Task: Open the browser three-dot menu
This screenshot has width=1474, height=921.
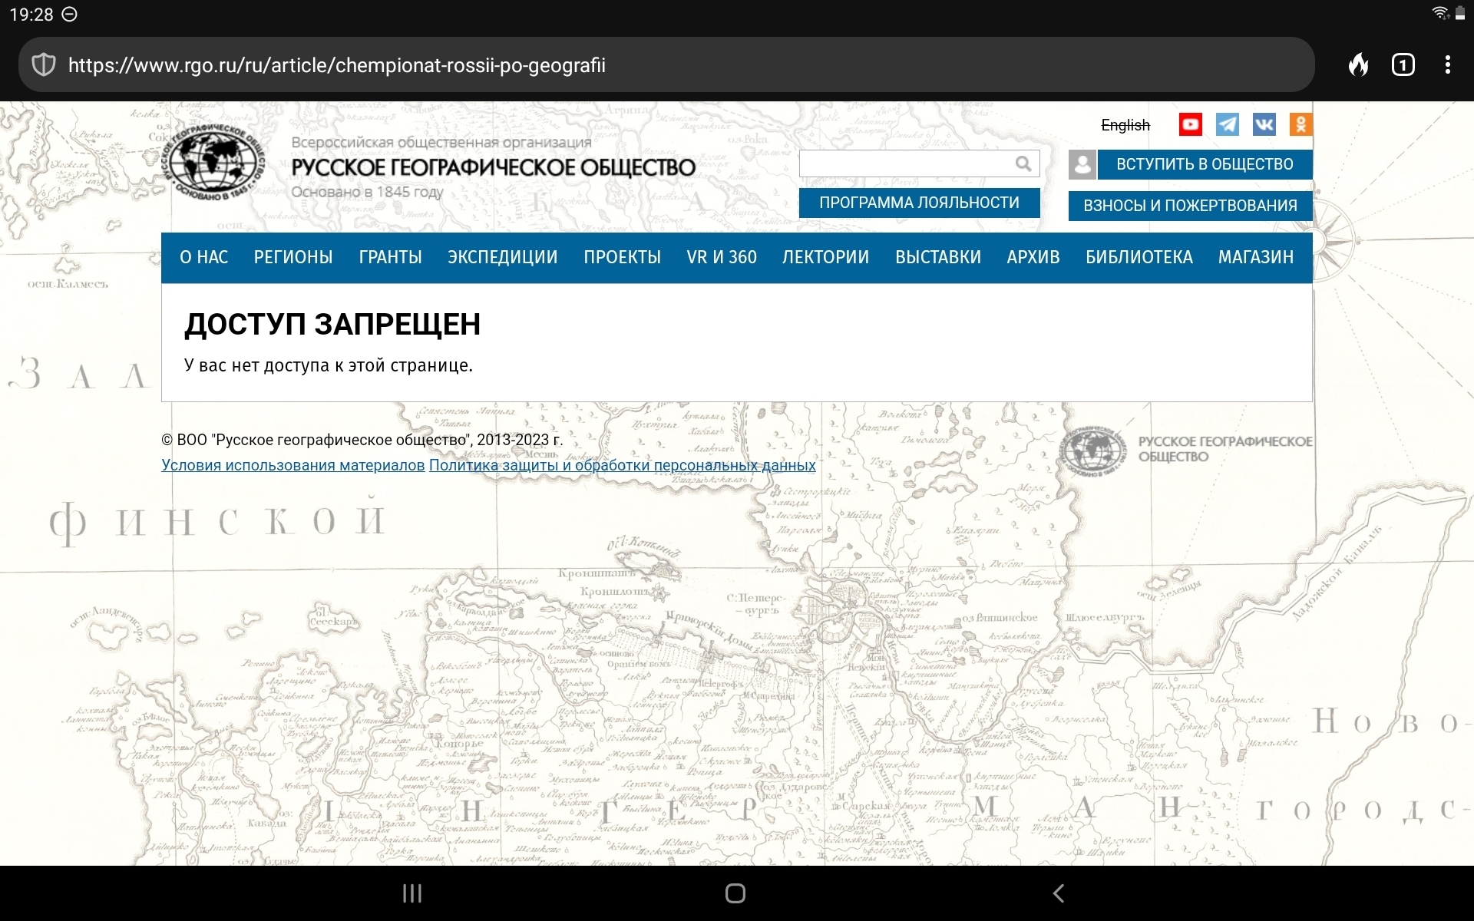Action: tap(1447, 65)
